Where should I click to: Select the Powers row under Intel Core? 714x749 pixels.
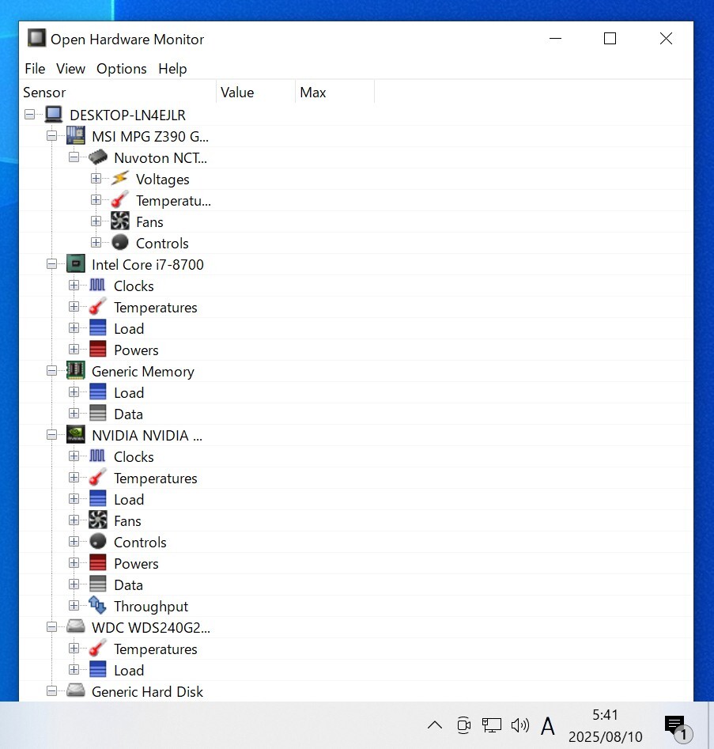356,350
